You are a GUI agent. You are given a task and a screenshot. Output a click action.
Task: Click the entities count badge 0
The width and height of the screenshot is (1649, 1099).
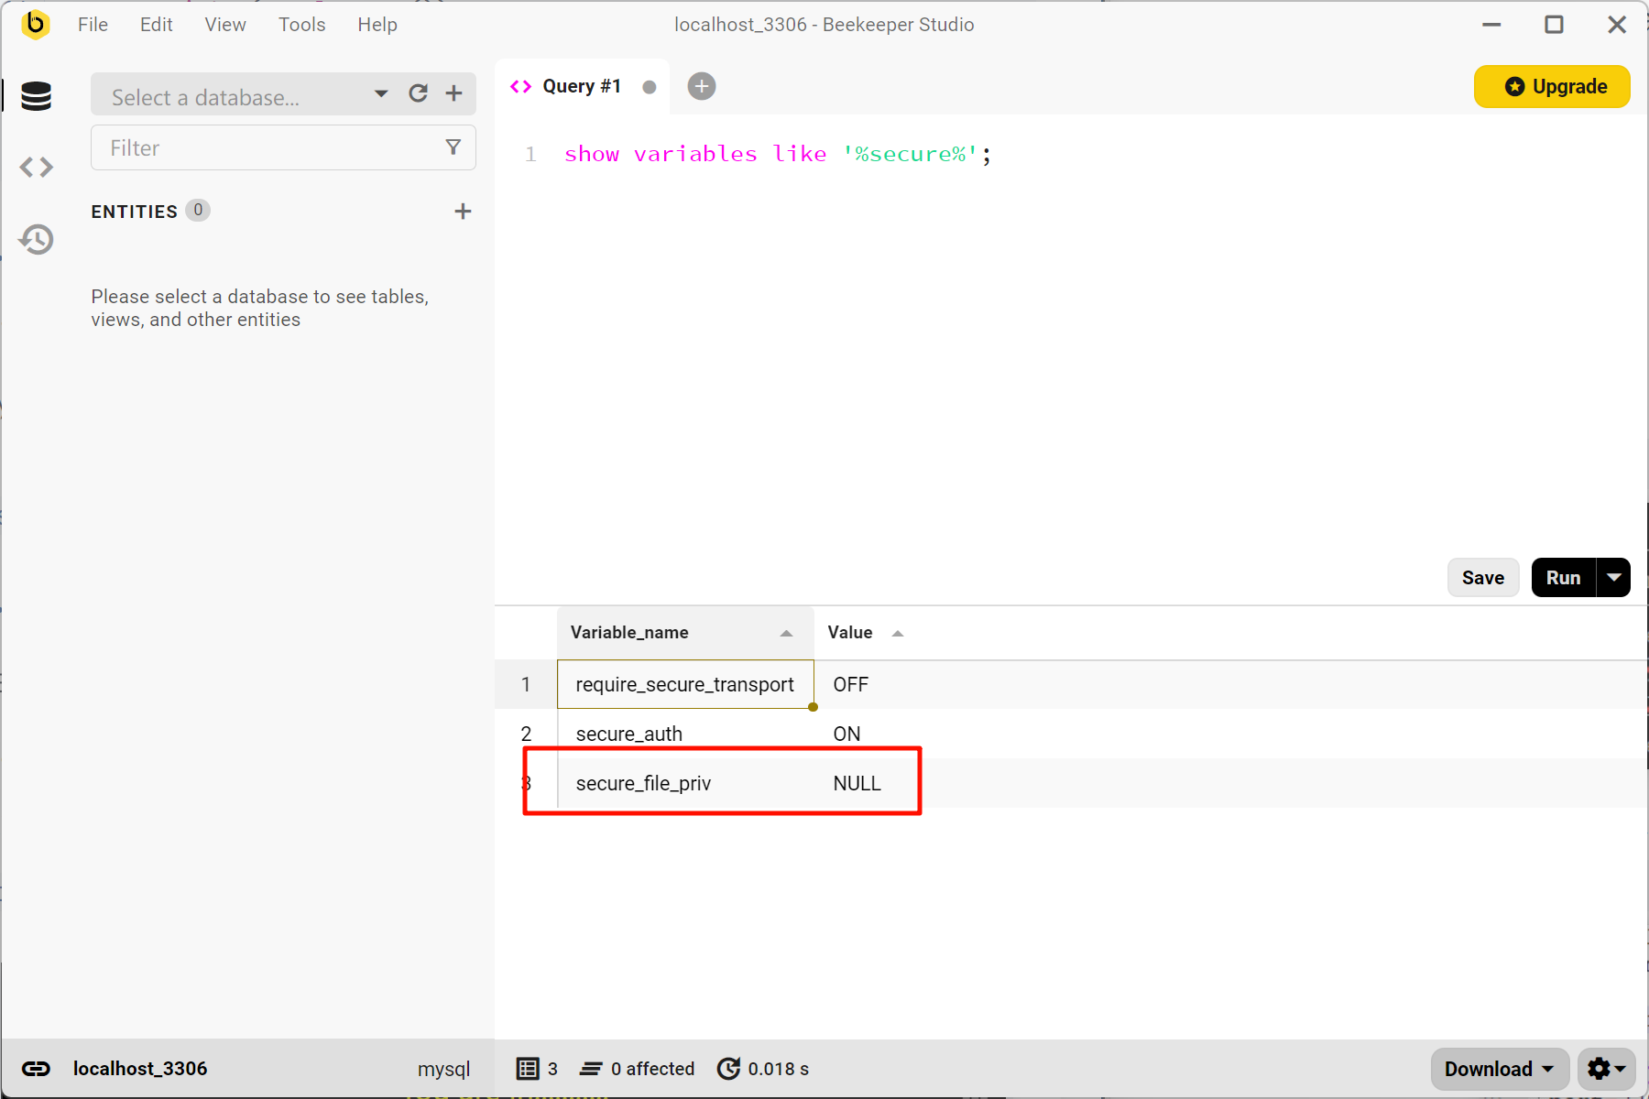(198, 211)
